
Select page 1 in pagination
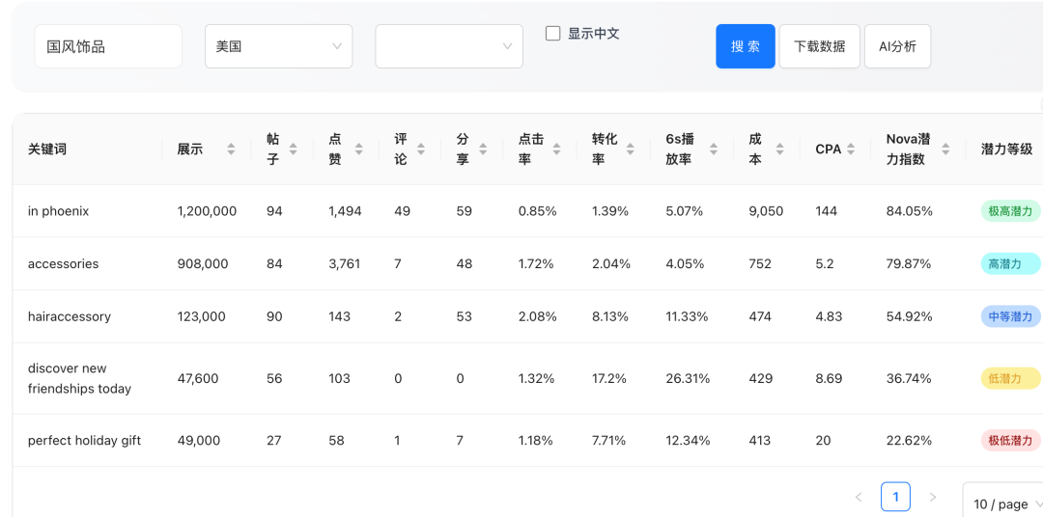click(895, 497)
